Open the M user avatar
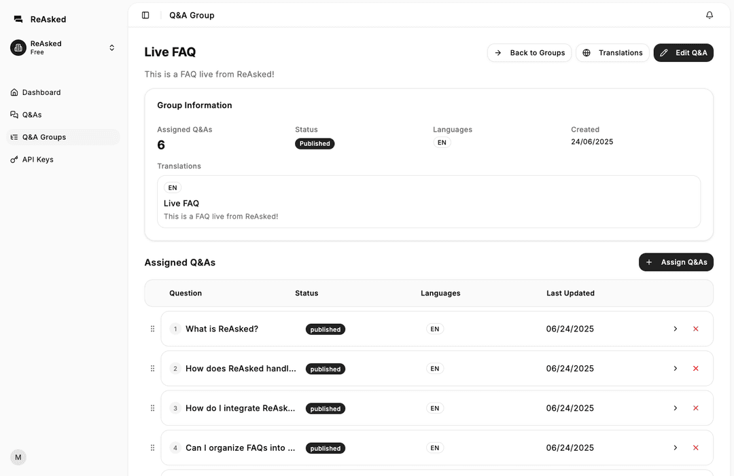This screenshot has height=476, width=734. [18, 457]
